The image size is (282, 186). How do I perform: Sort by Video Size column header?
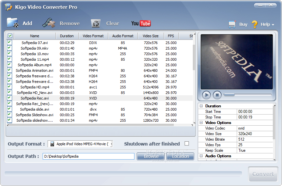(x=151, y=36)
